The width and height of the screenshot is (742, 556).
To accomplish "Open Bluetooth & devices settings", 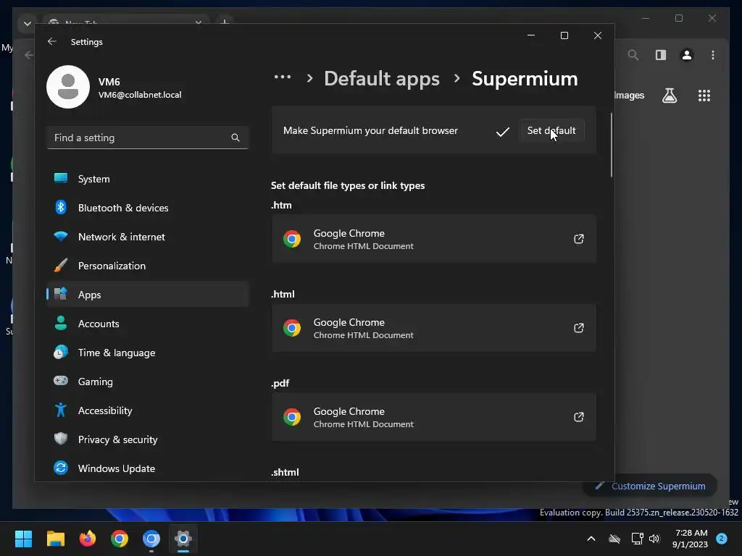I will tap(148, 208).
